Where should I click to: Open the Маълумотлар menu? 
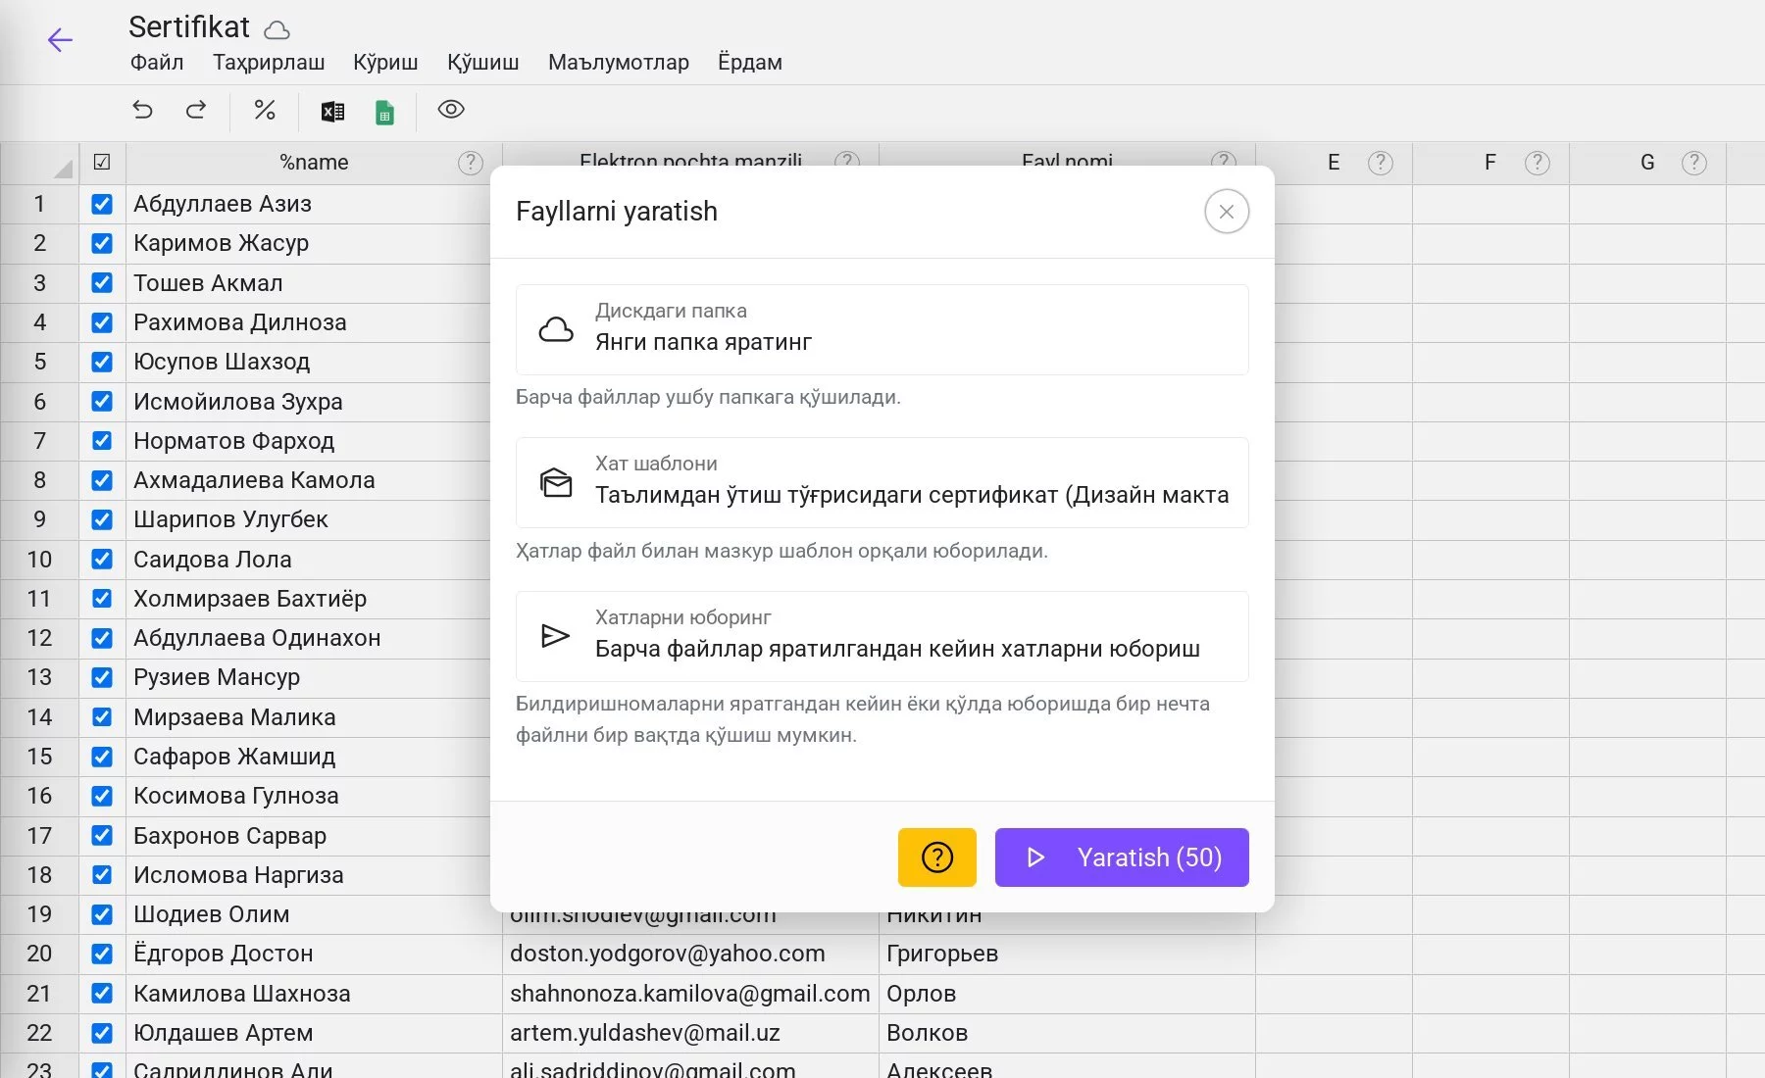pyautogui.click(x=619, y=62)
